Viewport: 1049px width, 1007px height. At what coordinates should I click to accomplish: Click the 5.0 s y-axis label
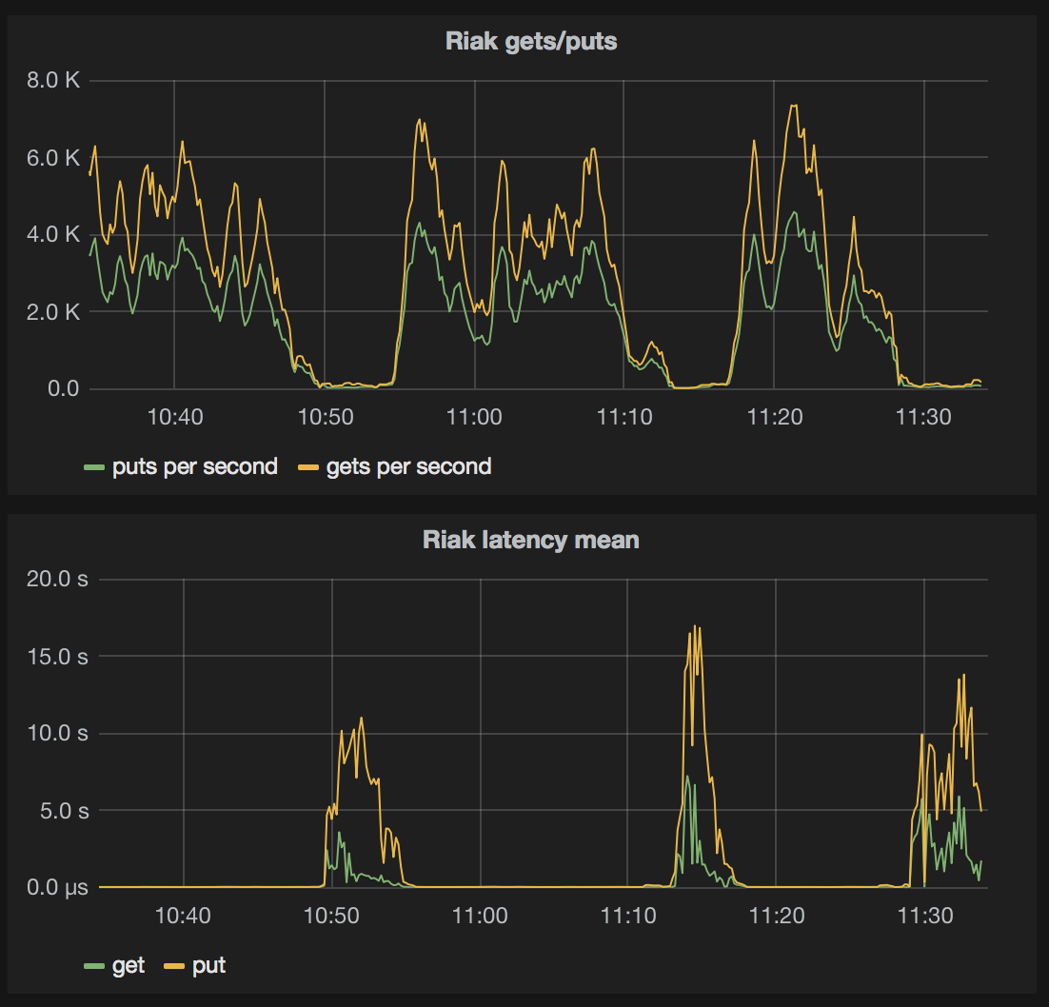64,810
